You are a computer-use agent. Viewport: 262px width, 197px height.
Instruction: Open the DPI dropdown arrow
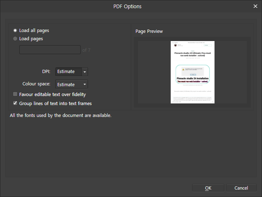tap(85, 72)
